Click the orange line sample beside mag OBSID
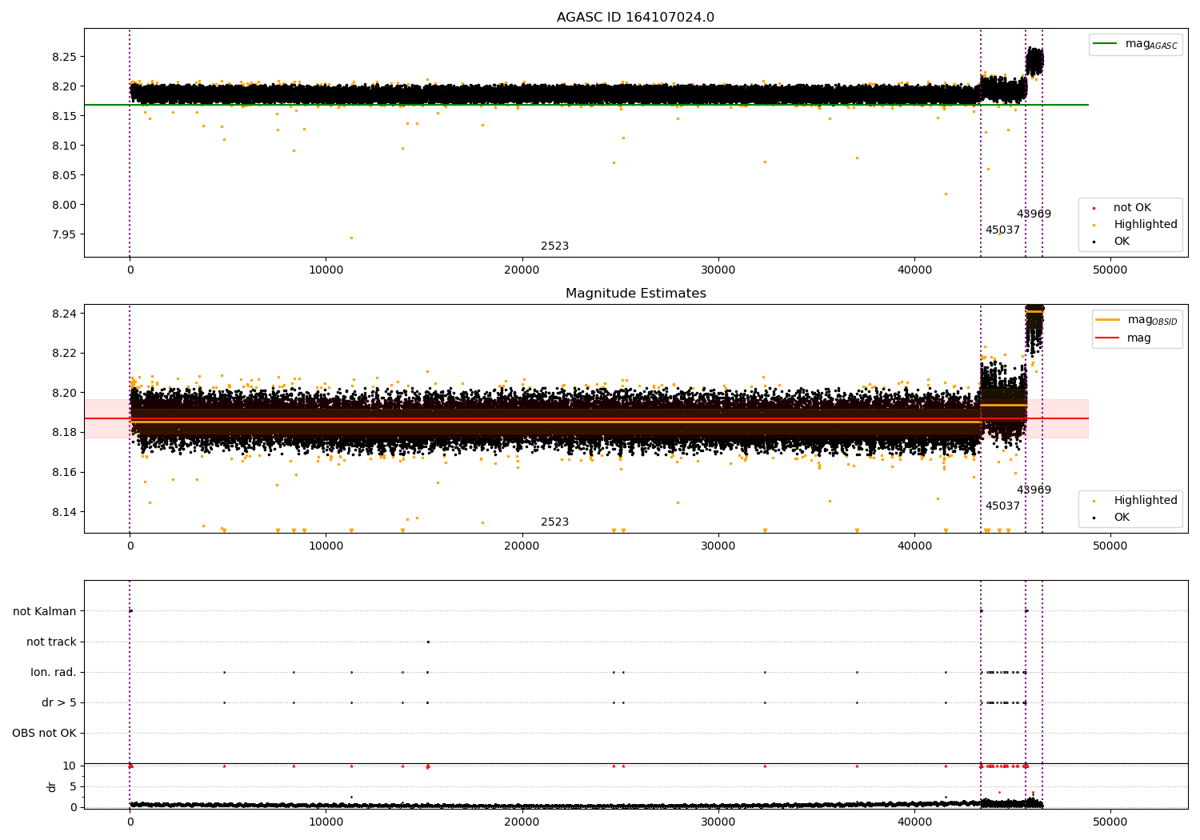This screenshot has width=1200, height=840. click(1108, 320)
